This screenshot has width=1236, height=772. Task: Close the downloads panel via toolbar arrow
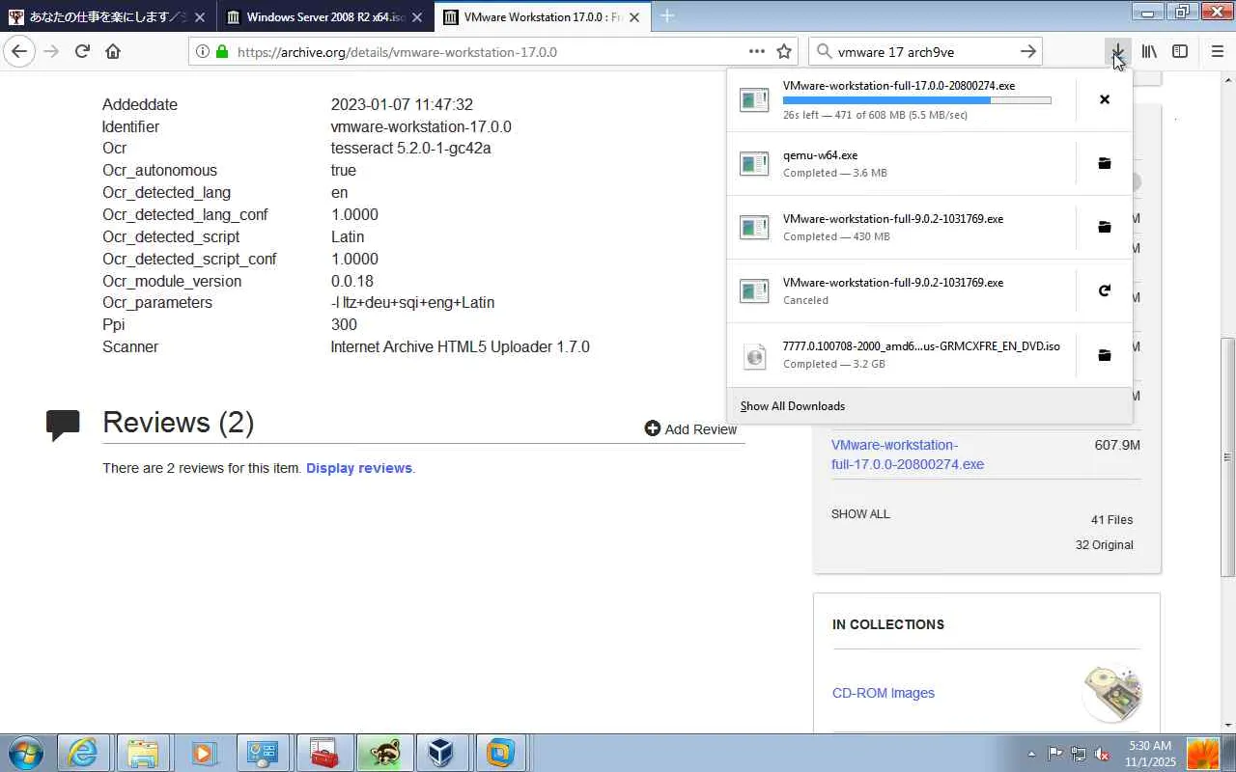[1117, 52]
